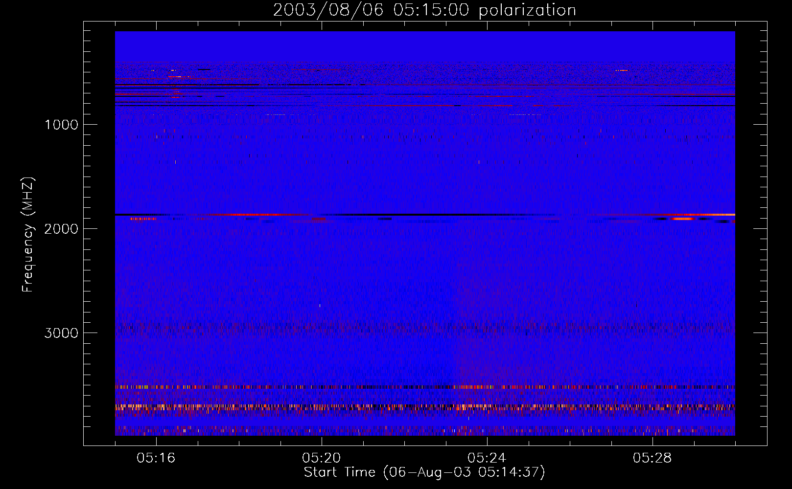Click the 05:20 time tick label
Viewport: 792px width, 489px height.
322,458
